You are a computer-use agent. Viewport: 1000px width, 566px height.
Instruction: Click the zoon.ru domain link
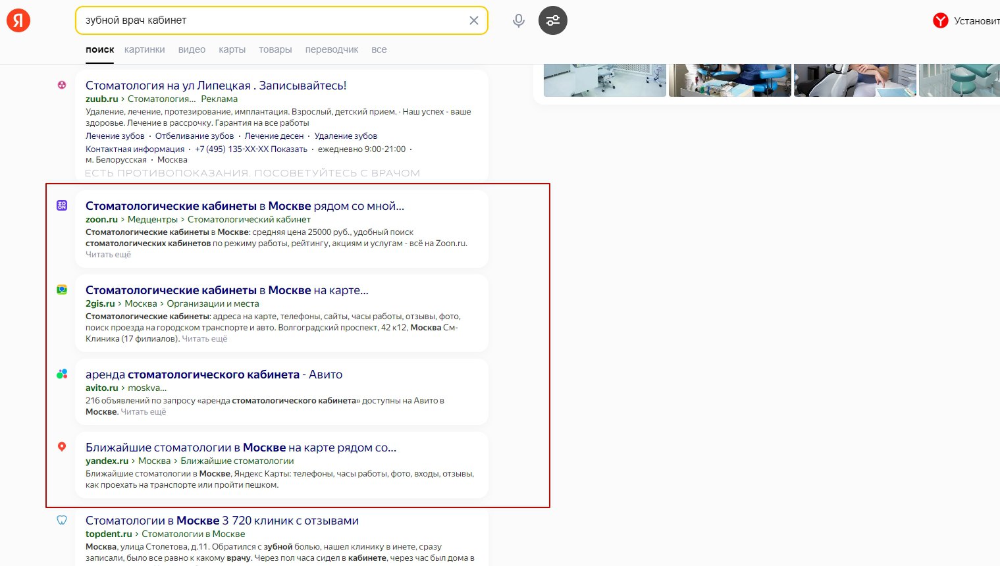coord(101,219)
